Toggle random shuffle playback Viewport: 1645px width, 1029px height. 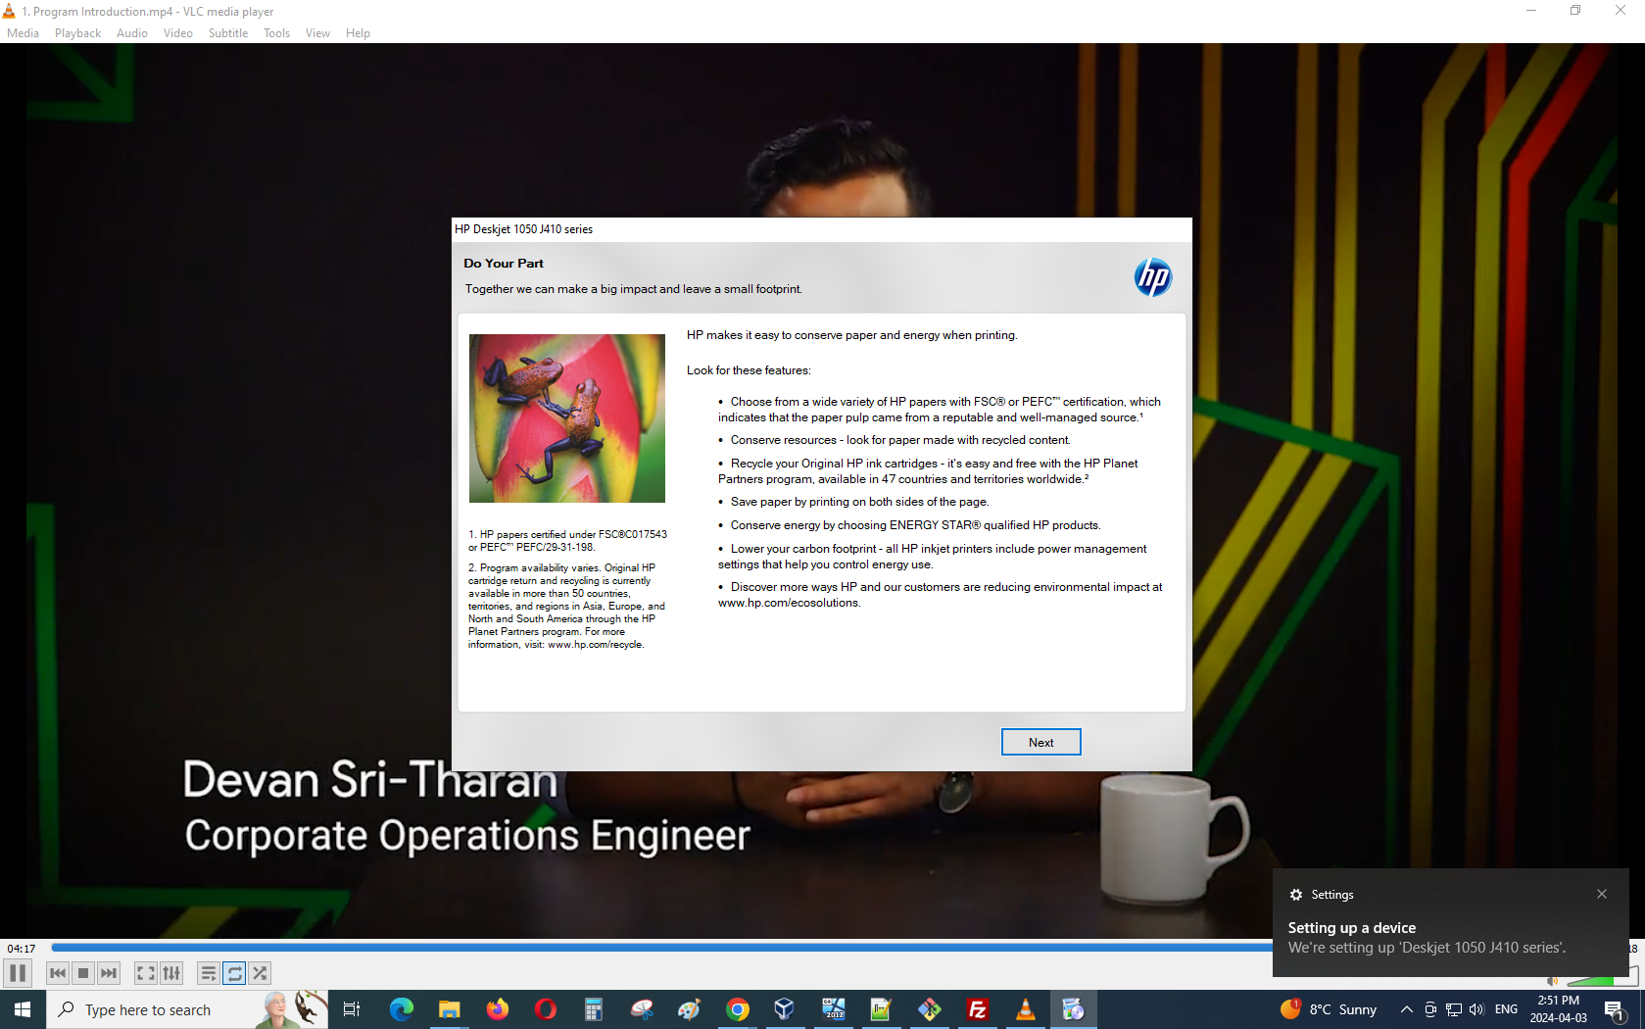point(260,973)
